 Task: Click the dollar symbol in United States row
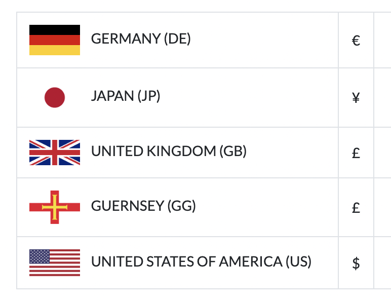(356, 264)
